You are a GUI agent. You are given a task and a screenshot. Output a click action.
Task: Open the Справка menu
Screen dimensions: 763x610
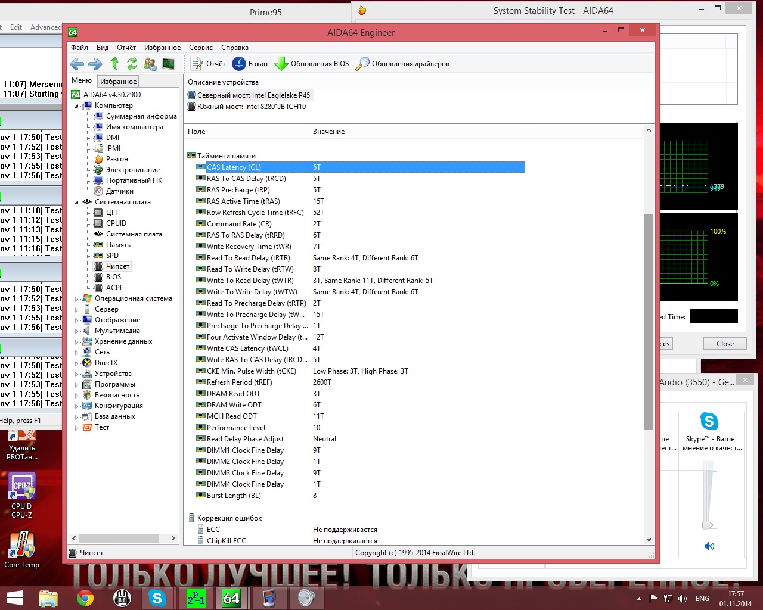coord(235,48)
